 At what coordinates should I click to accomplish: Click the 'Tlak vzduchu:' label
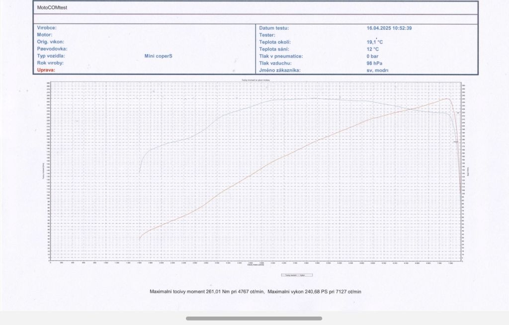(x=275, y=63)
